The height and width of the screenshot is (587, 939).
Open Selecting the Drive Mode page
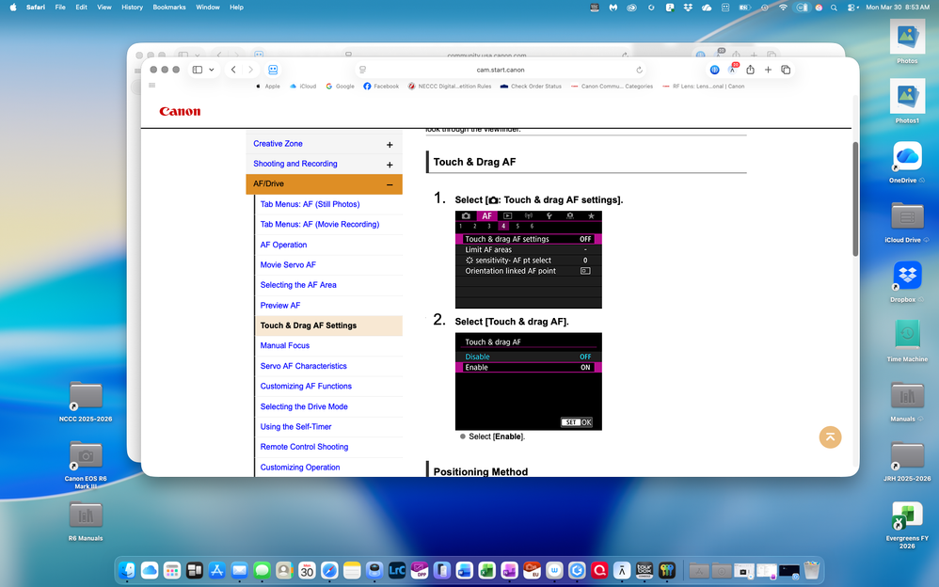304,406
